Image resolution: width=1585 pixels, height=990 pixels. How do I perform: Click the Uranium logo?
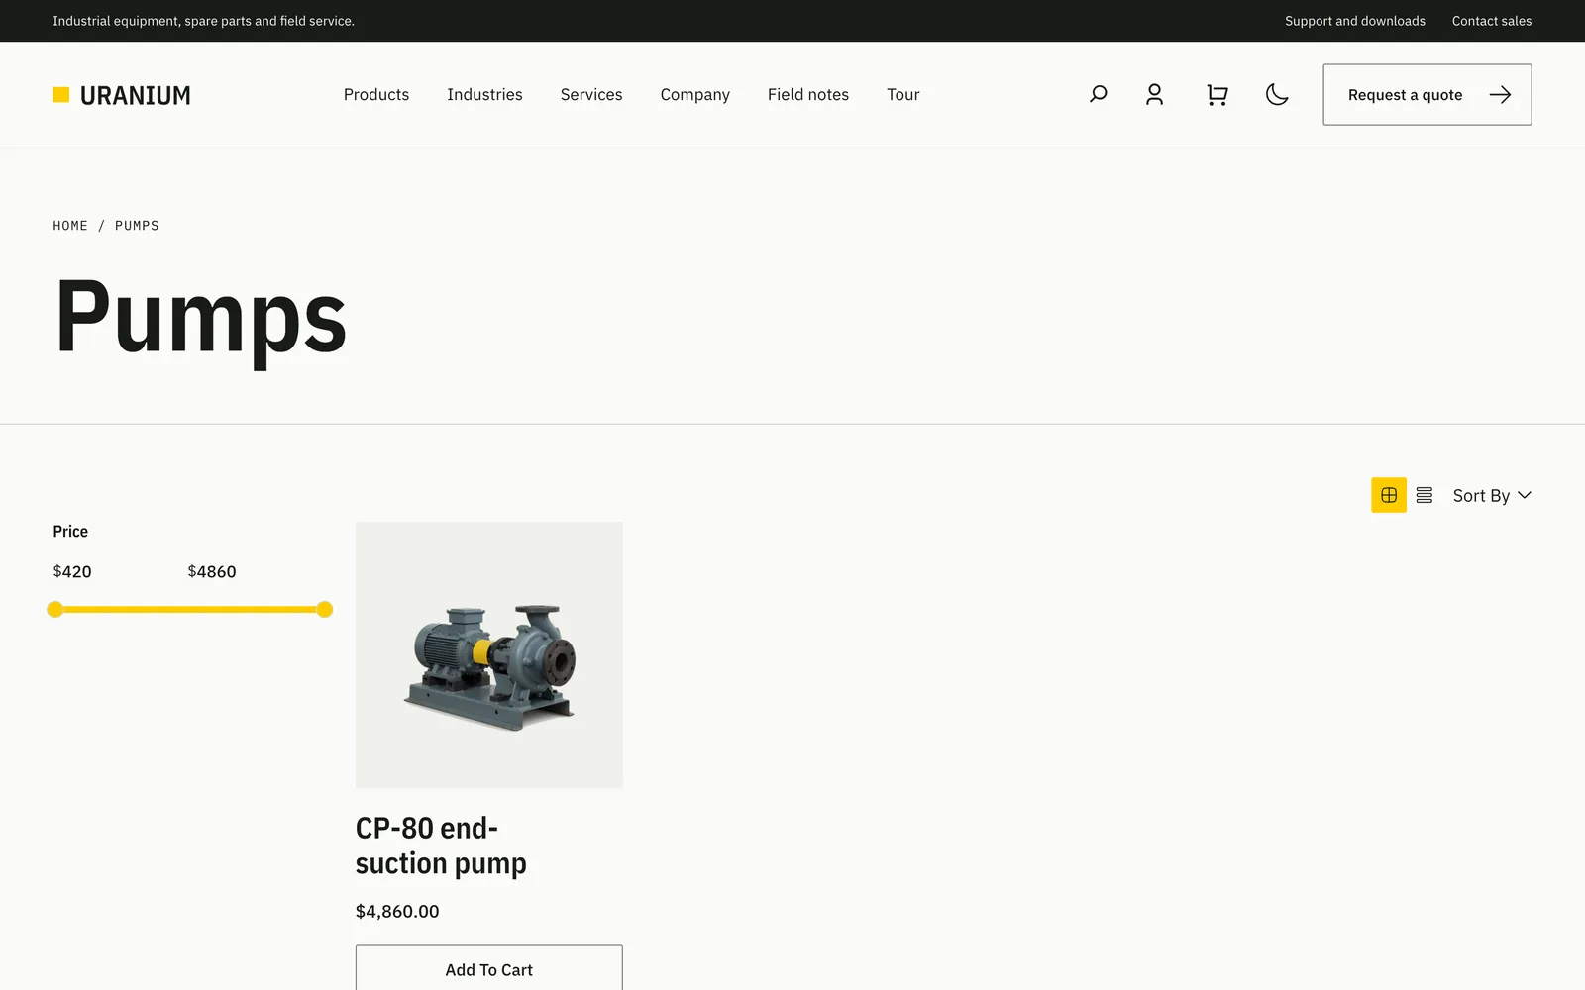tap(122, 95)
